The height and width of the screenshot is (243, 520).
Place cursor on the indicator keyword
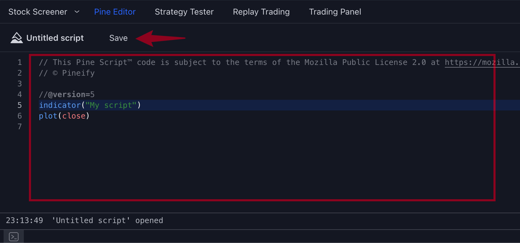click(60, 105)
